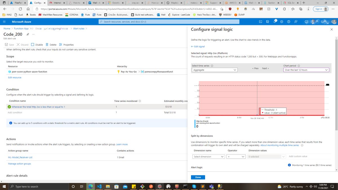Switch to Internet browser tab
Screen dimensions: 338x190
pyautogui.click(x=57, y=3)
